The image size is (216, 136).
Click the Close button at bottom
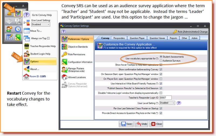pos(156,124)
